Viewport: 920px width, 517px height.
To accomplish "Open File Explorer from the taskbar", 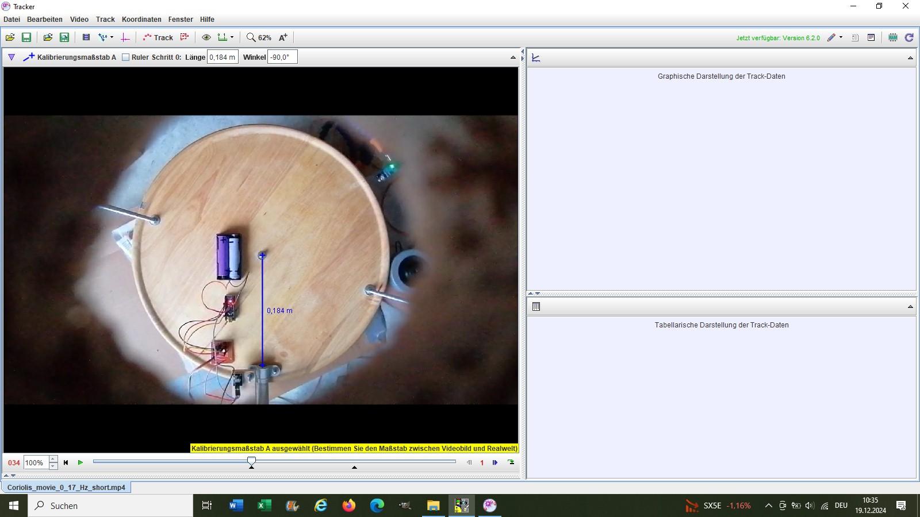I will pos(433,506).
